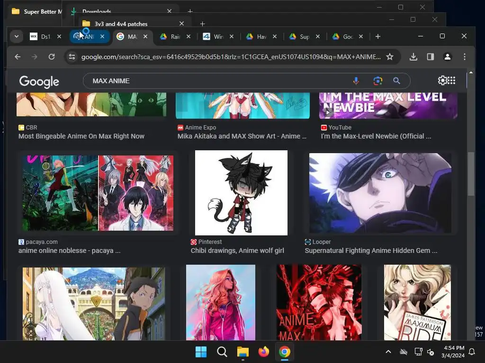Open the muted volume tray icon
The height and width of the screenshot is (363, 485).
[x=431, y=352]
